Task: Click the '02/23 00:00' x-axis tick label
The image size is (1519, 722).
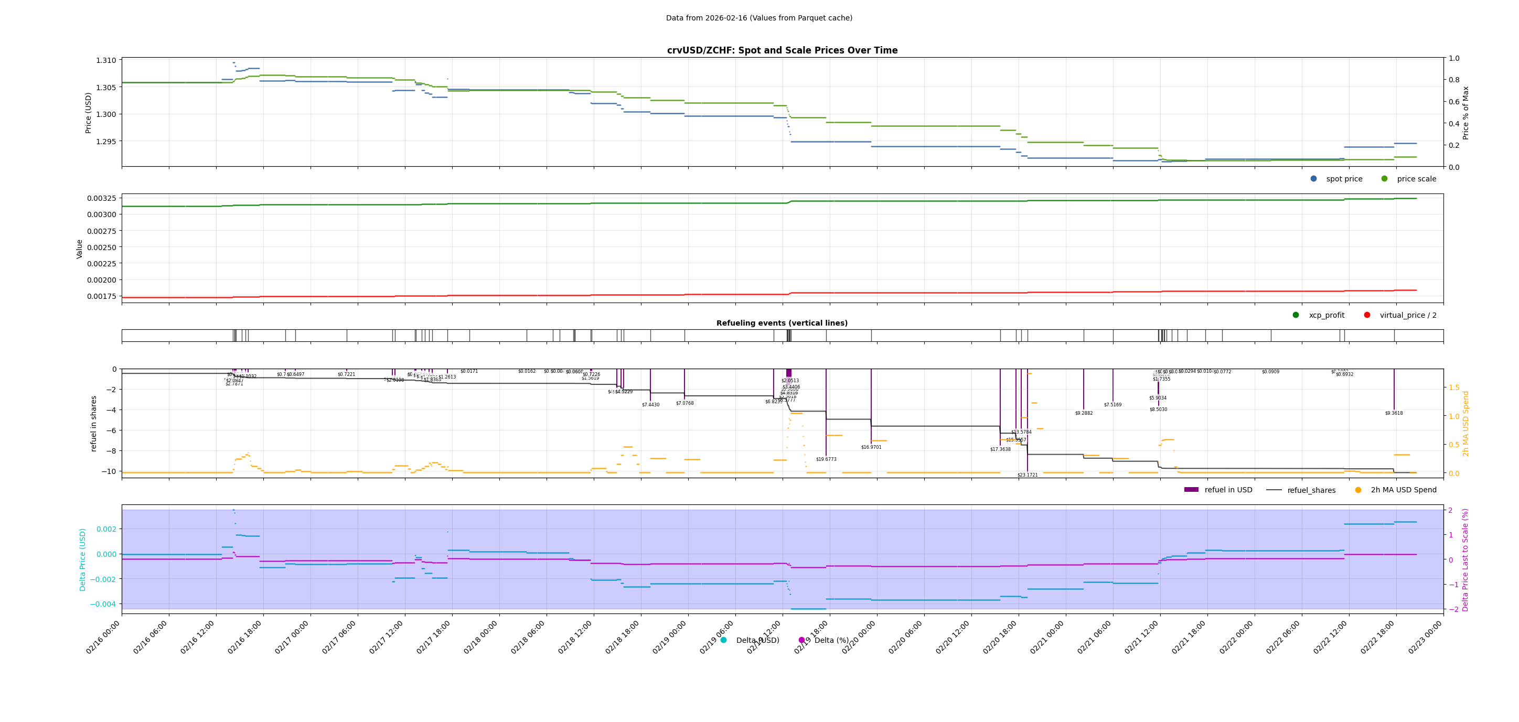Action: coord(1425,637)
